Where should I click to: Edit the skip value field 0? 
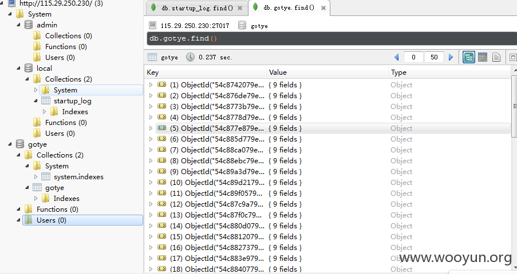[x=413, y=57]
